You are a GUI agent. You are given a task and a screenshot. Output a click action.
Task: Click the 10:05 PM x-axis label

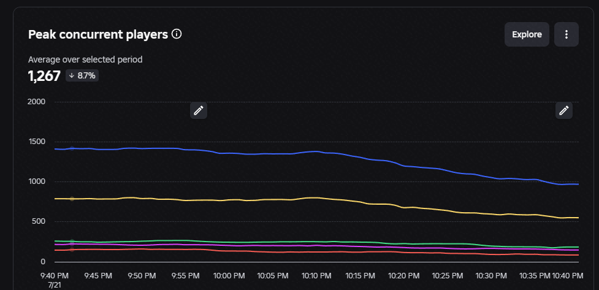tap(273, 275)
